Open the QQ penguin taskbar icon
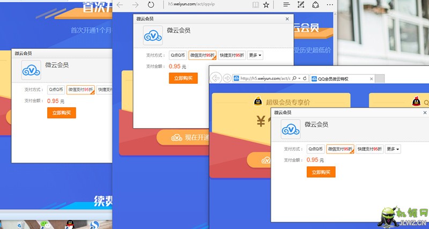 point(70,225)
